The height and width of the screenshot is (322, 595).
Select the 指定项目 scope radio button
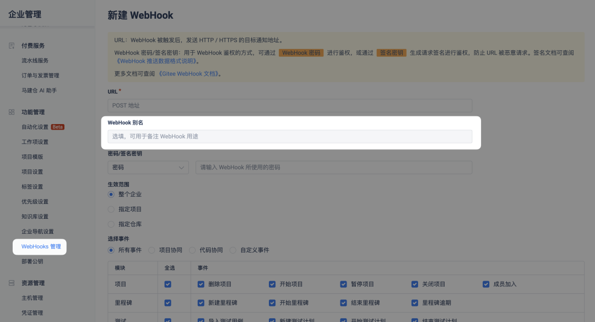point(111,210)
